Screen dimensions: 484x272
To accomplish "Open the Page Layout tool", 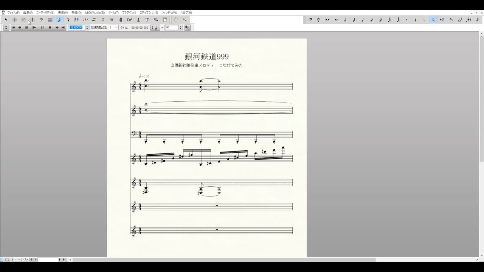I will (164, 20).
